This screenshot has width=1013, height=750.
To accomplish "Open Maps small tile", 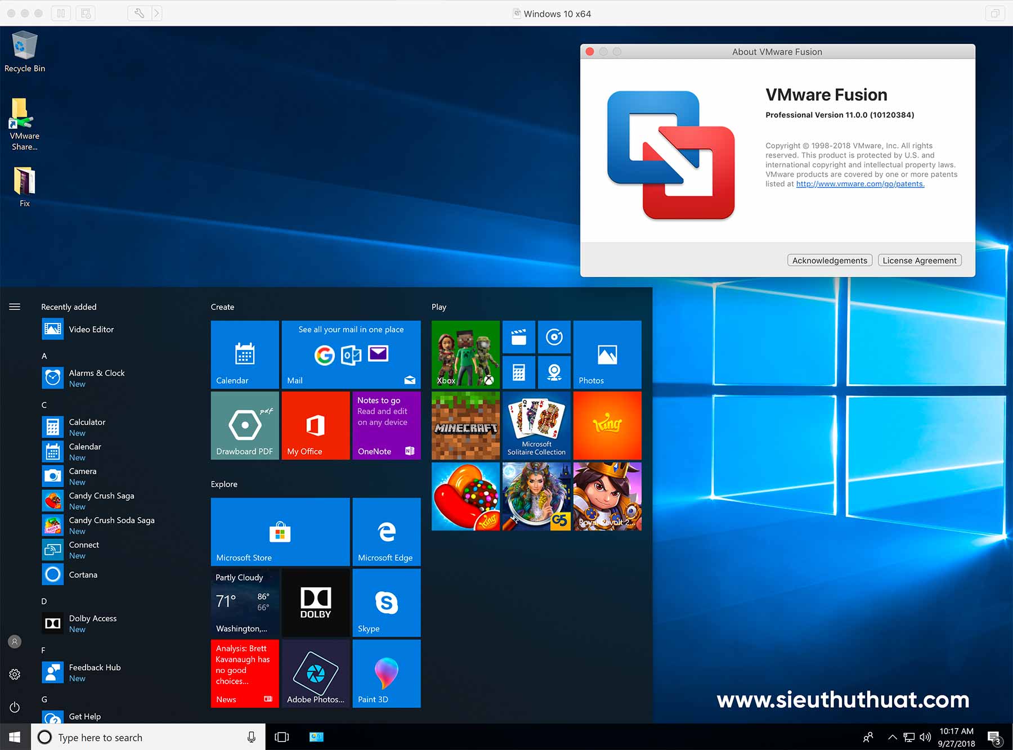I will [x=554, y=372].
